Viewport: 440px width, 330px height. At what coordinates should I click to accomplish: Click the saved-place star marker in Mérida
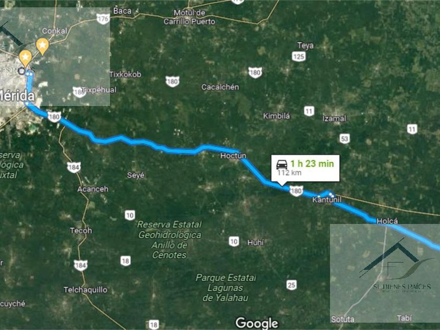25,58
